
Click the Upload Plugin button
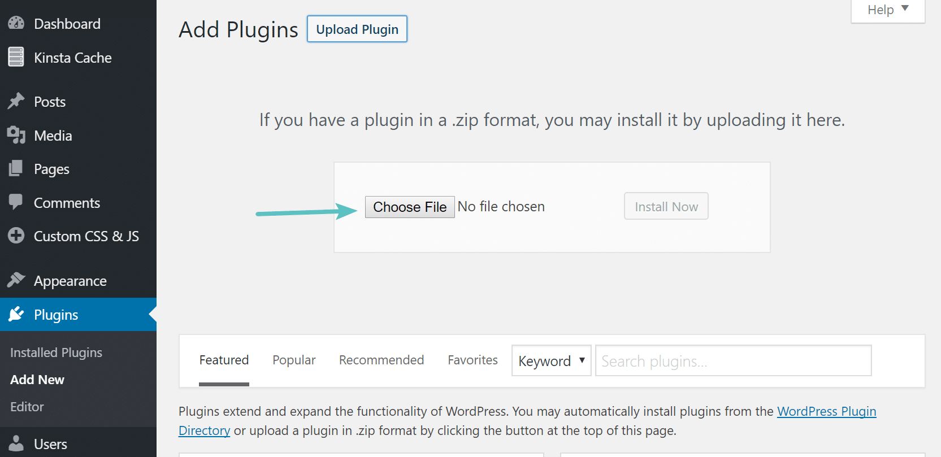[x=357, y=29]
